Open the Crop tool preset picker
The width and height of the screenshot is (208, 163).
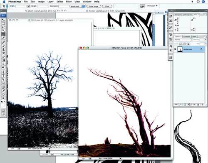point(7,6)
